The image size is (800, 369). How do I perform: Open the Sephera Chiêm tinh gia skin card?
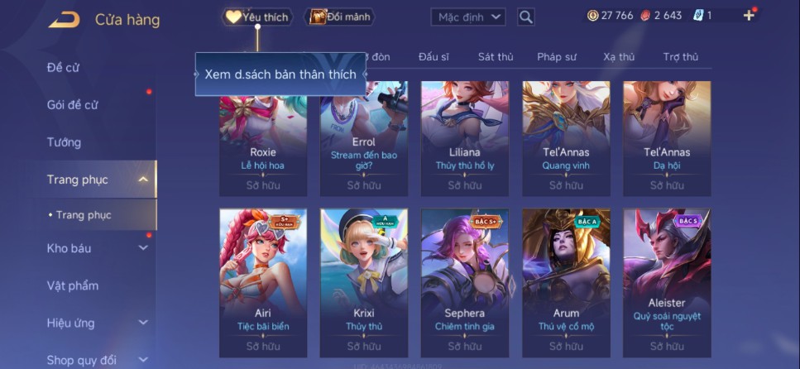click(x=465, y=283)
